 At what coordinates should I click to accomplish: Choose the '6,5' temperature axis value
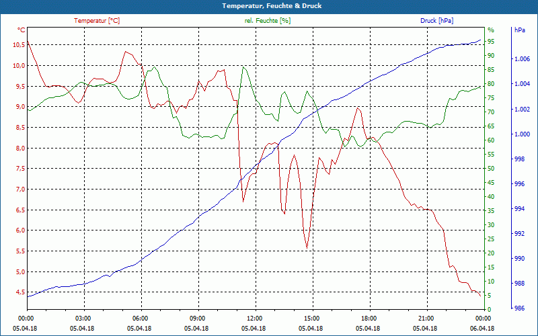tap(20, 210)
